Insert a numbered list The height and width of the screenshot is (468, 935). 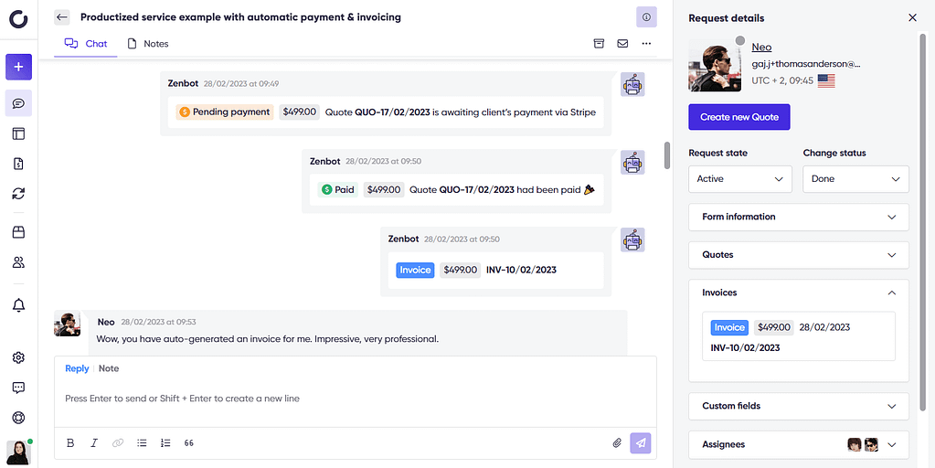pyautogui.click(x=165, y=443)
